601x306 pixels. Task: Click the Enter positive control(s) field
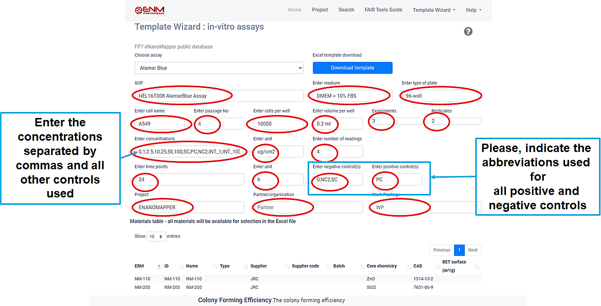[x=397, y=180]
